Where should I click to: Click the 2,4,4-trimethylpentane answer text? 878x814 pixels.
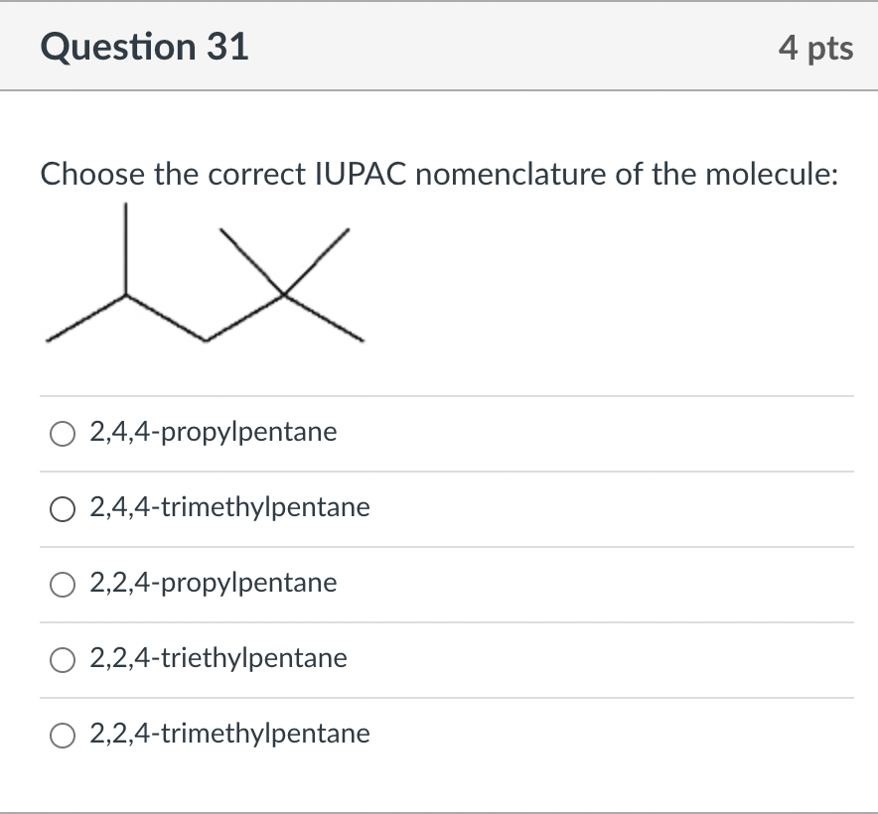228,507
